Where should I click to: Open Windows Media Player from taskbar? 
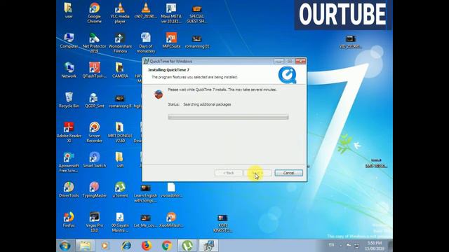click(x=105, y=246)
